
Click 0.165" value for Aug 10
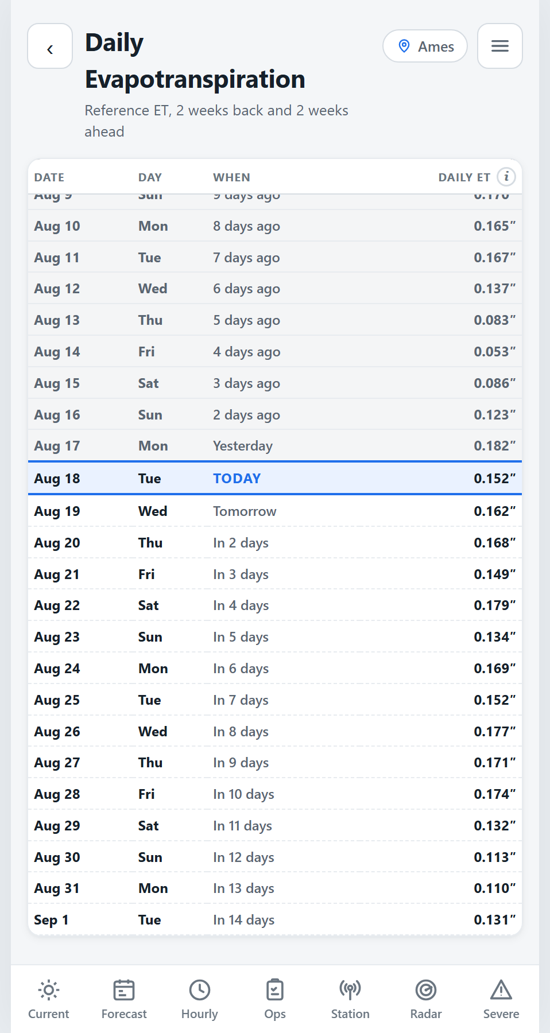pyautogui.click(x=494, y=226)
